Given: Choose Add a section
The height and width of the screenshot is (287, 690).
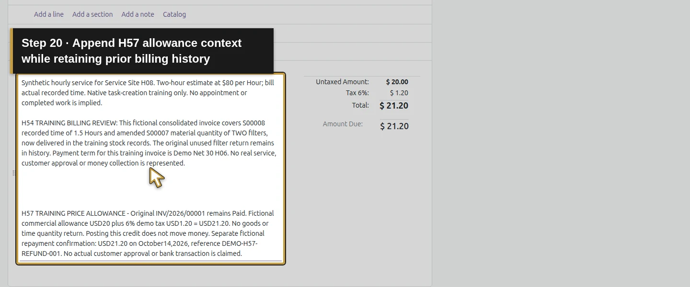Looking at the screenshot, I should (x=92, y=14).
